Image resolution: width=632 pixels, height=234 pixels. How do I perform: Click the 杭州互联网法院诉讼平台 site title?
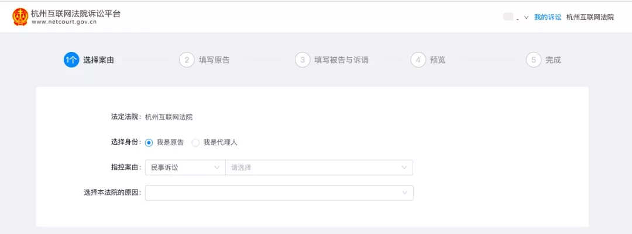pos(75,13)
